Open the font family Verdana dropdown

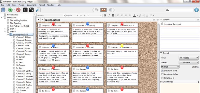coord(51,15)
